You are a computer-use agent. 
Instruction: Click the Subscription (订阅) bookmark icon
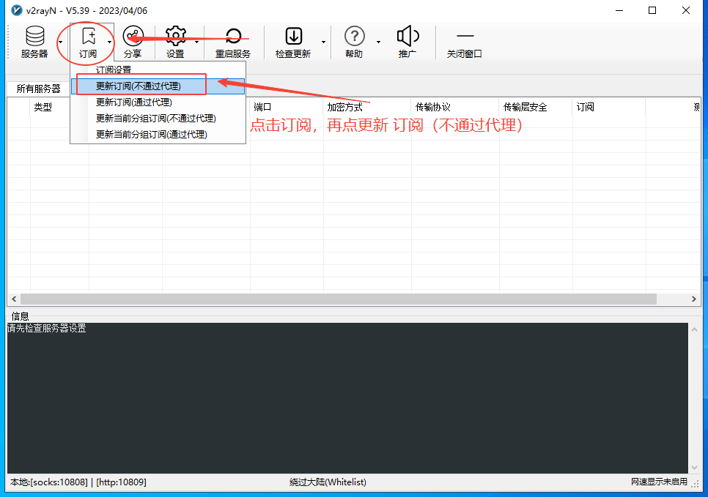88,37
